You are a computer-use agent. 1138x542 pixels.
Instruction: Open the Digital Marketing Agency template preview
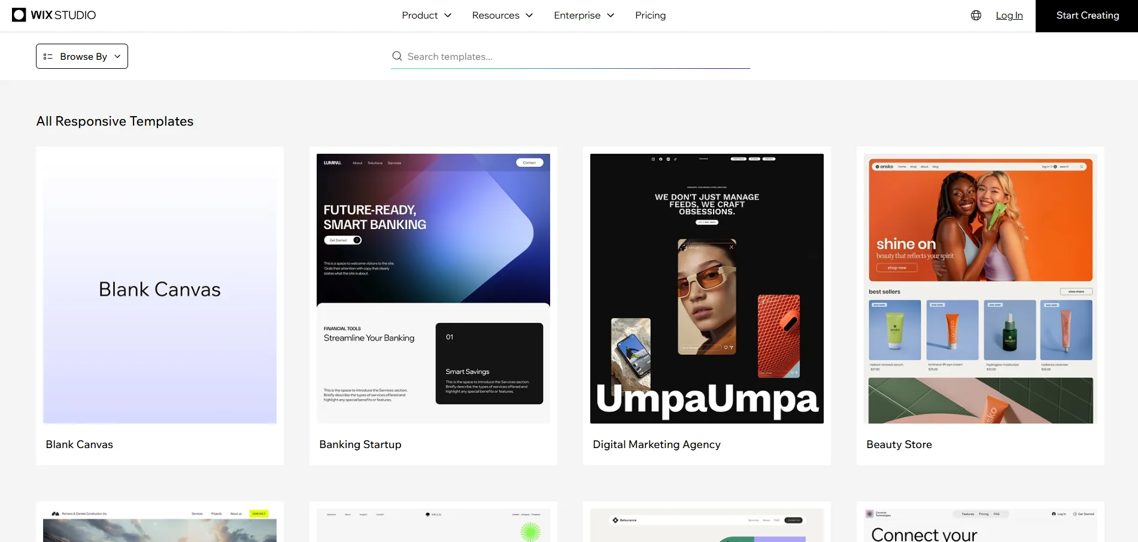(707, 288)
